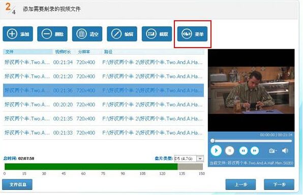Open the 截取 (clip) tool
Viewport: 303px width, 195px height.
coord(157,34)
